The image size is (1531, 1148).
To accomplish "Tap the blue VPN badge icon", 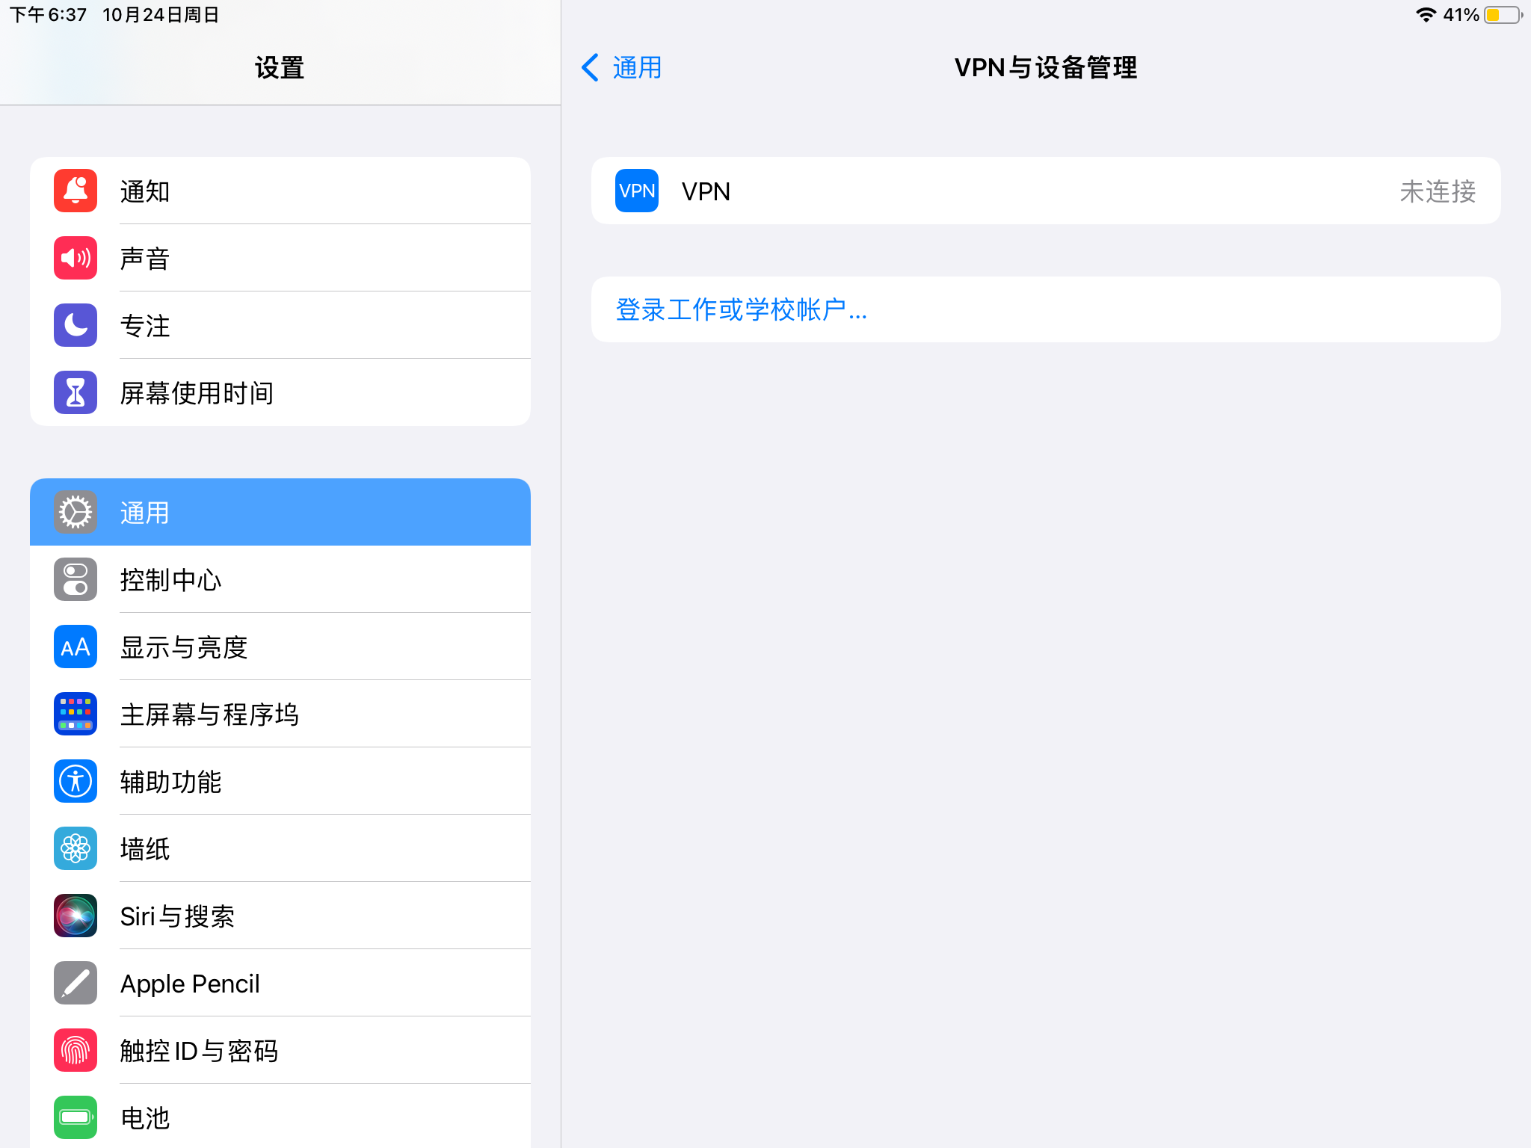I will point(637,191).
